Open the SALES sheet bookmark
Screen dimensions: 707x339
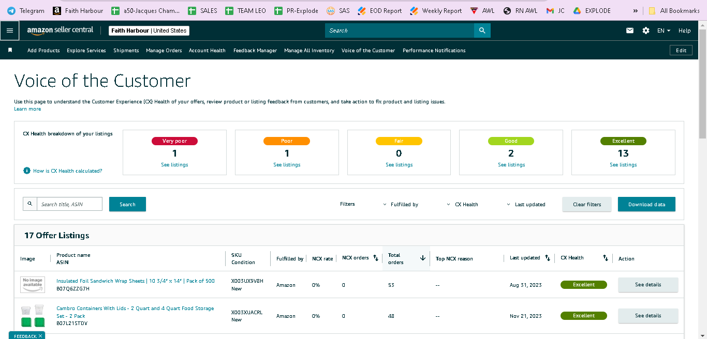point(203,10)
